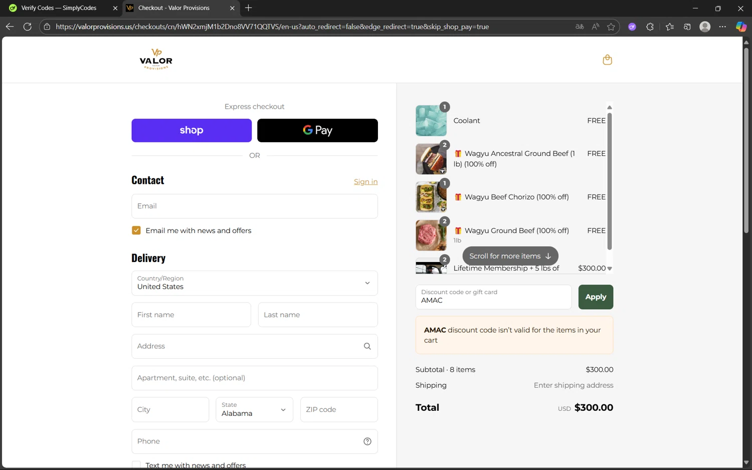Screen dimensions: 752x470
Task: Open Settings and more ellipsis menu
Action: [722, 27]
